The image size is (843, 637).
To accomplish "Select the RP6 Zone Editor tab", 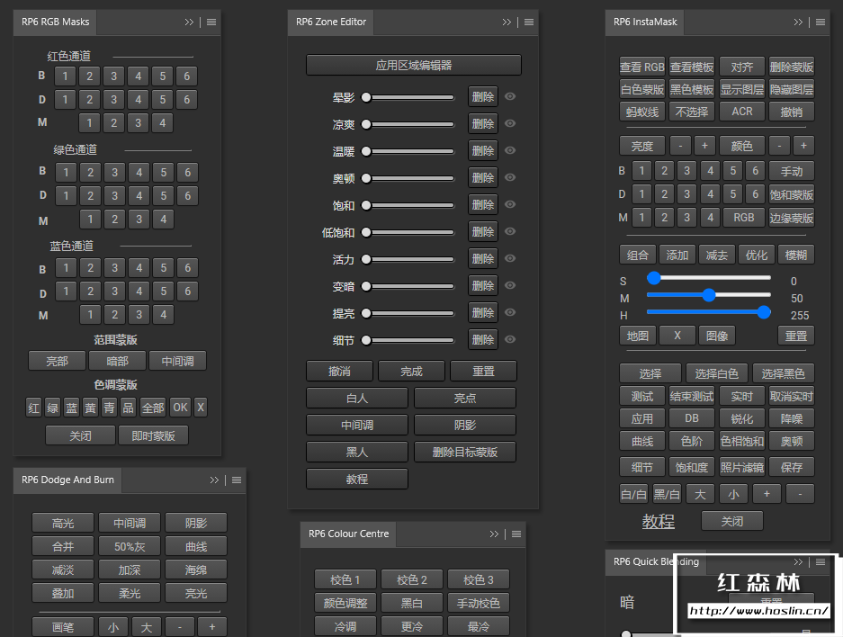I will click(331, 22).
